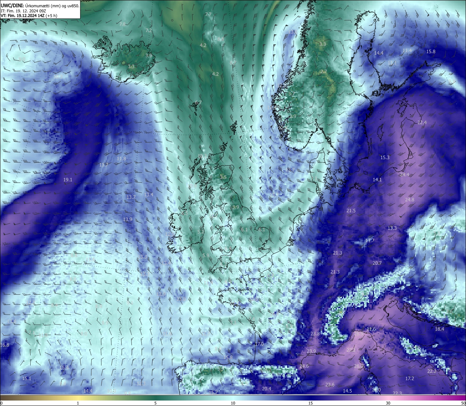Viewport: 466px width, 406px height.
Task: Click the IT: Fim. 19. 12. 2024 09Z line
Action: coord(23,11)
